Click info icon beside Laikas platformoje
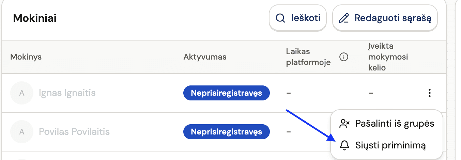461x160 pixels. tap(344, 57)
